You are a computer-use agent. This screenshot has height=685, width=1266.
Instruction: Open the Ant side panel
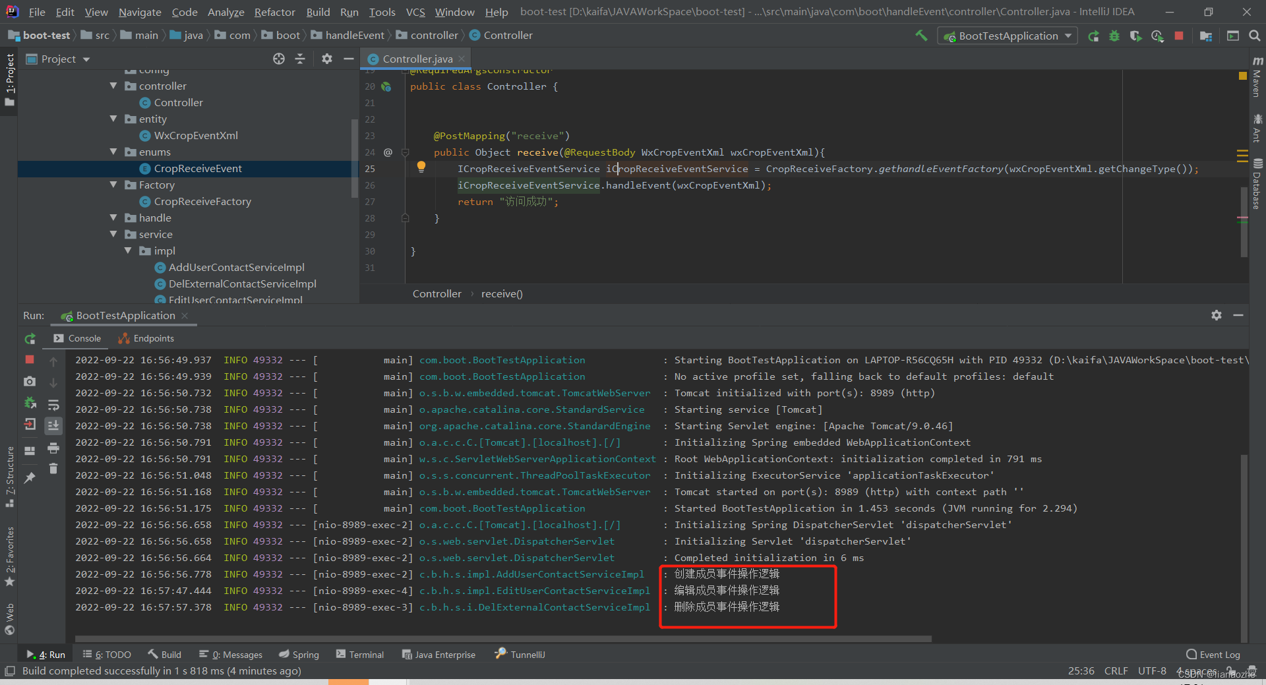pyautogui.click(x=1257, y=128)
